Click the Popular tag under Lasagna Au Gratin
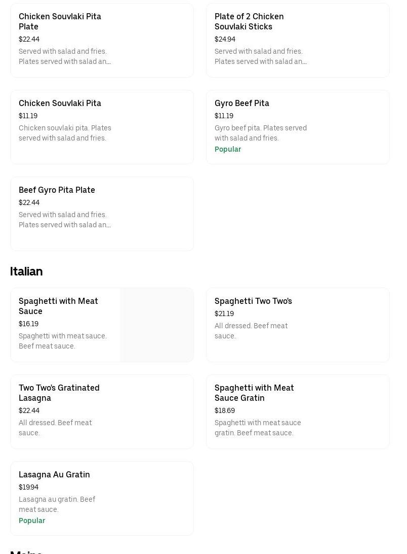This screenshot has height=554, width=407. click(32, 521)
